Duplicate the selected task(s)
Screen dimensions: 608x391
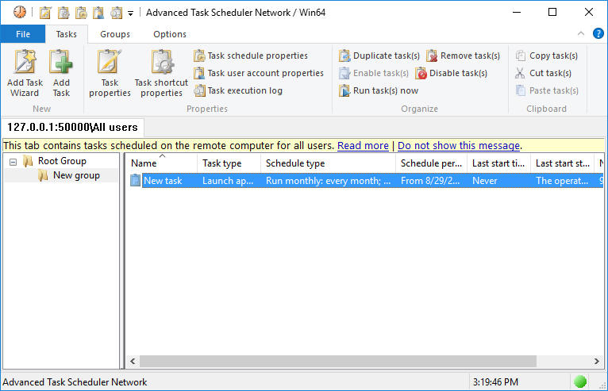(379, 56)
